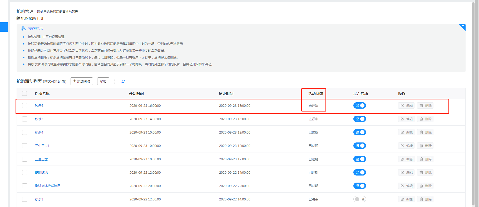
Task: Click the edit icon for 秒杀6
Action: point(402,106)
